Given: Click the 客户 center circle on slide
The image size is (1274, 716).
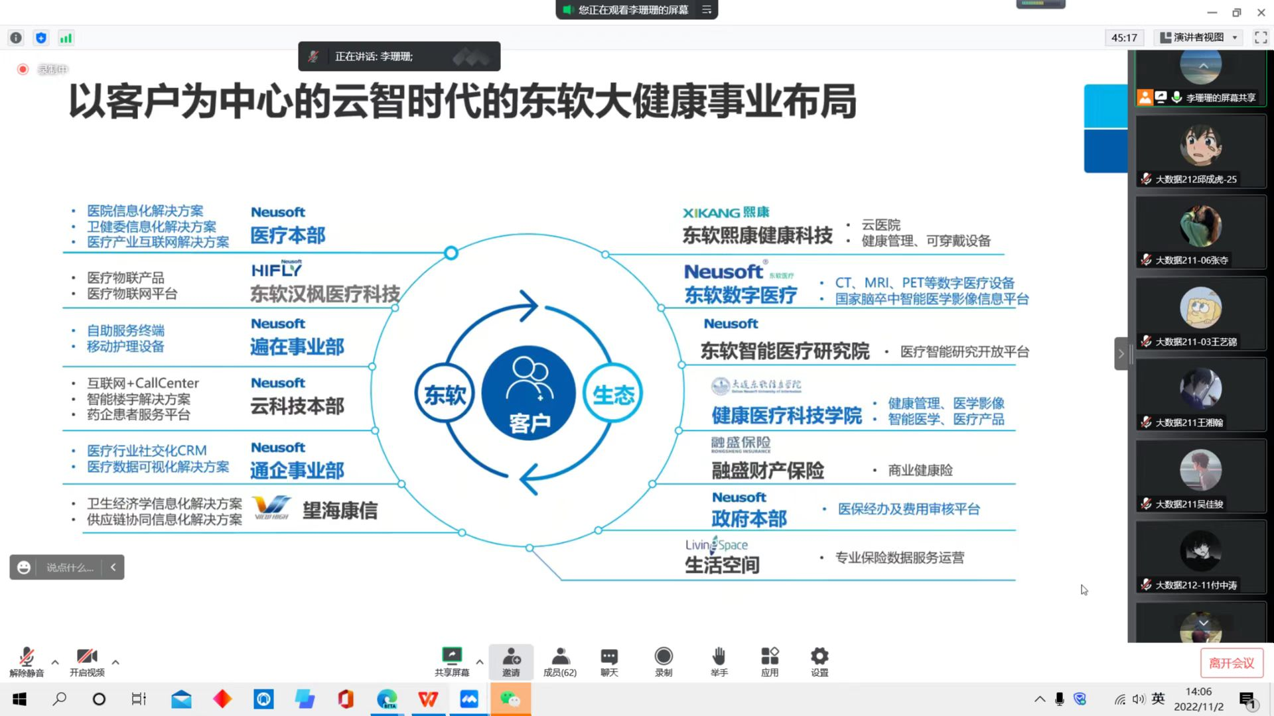Looking at the screenshot, I should click(529, 392).
